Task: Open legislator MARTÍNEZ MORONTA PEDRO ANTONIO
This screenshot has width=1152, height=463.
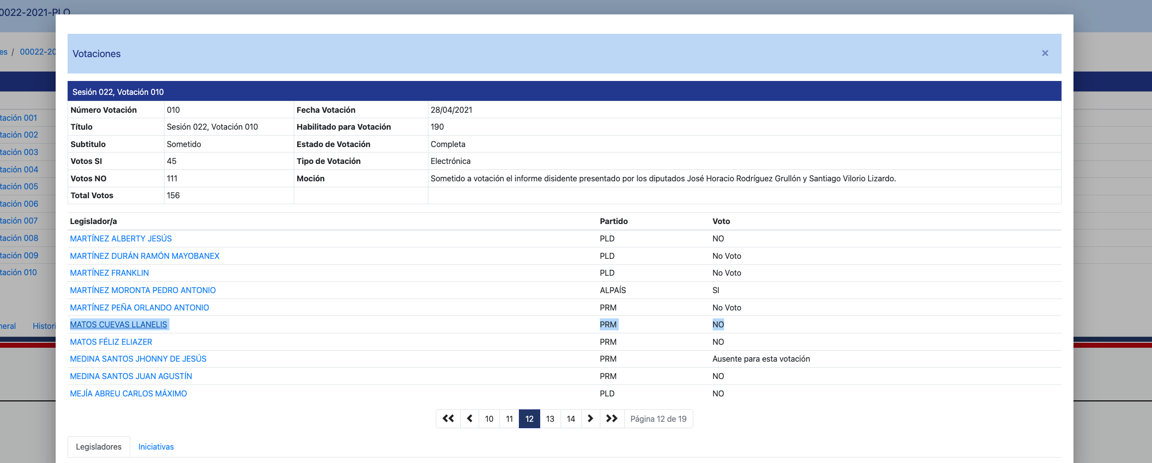Action: point(143,290)
